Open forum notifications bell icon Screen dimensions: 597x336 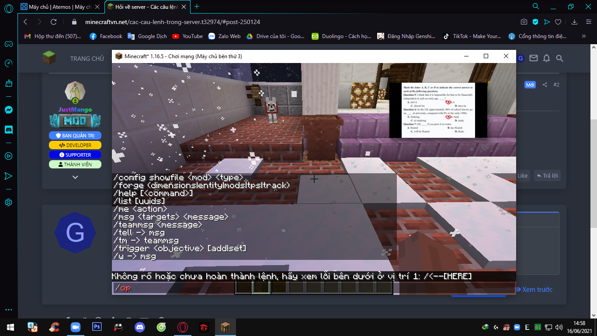546,58
